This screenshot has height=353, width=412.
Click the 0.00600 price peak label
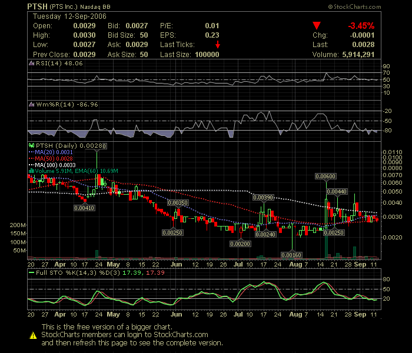325,176
